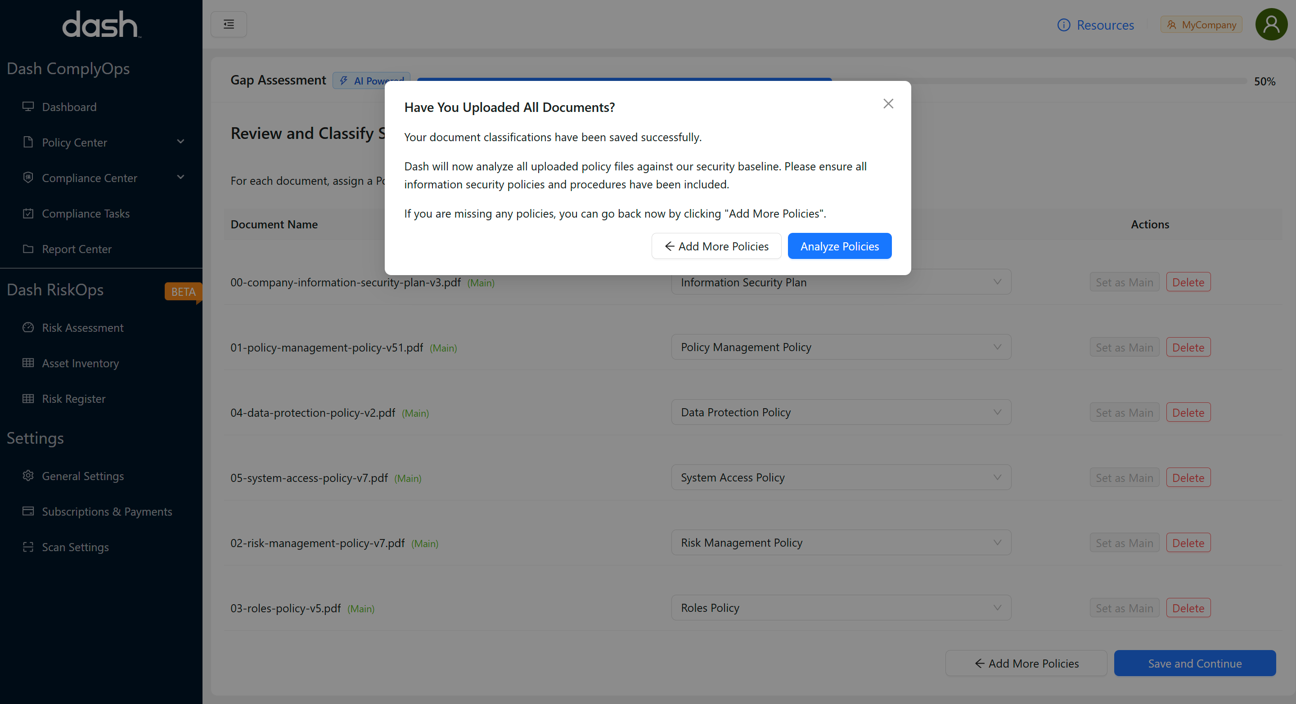Open the Roles Policy classification dropdown
The width and height of the screenshot is (1296, 704).
[841, 607]
